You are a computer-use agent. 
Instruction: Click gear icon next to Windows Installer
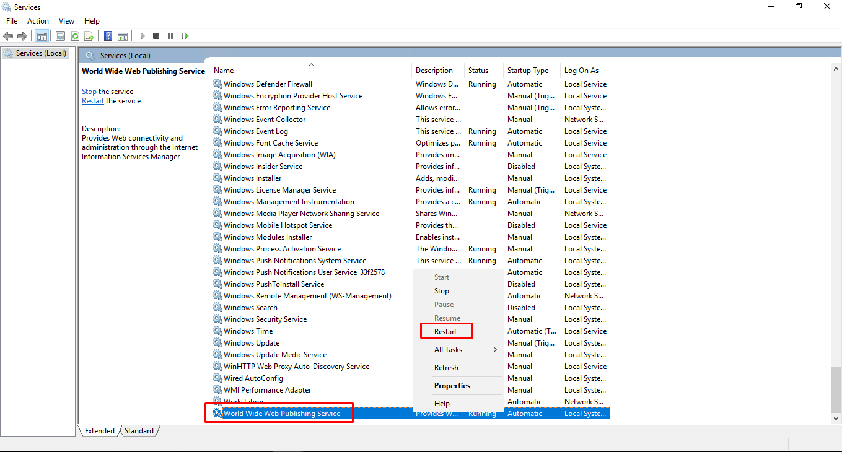(x=217, y=178)
